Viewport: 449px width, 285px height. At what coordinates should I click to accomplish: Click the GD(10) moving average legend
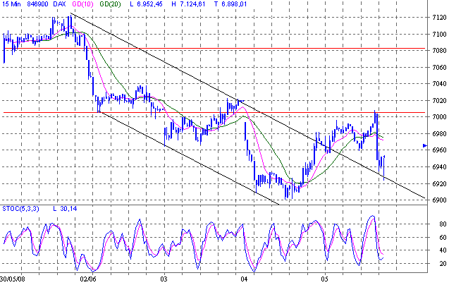(x=82, y=4)
